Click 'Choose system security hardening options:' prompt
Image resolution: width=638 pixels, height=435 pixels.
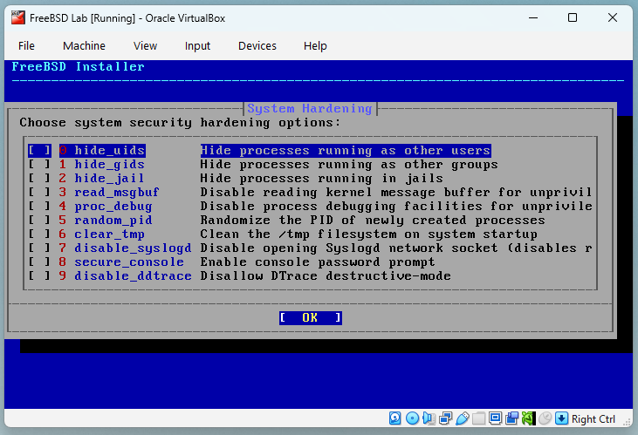(x=180, y=122)
